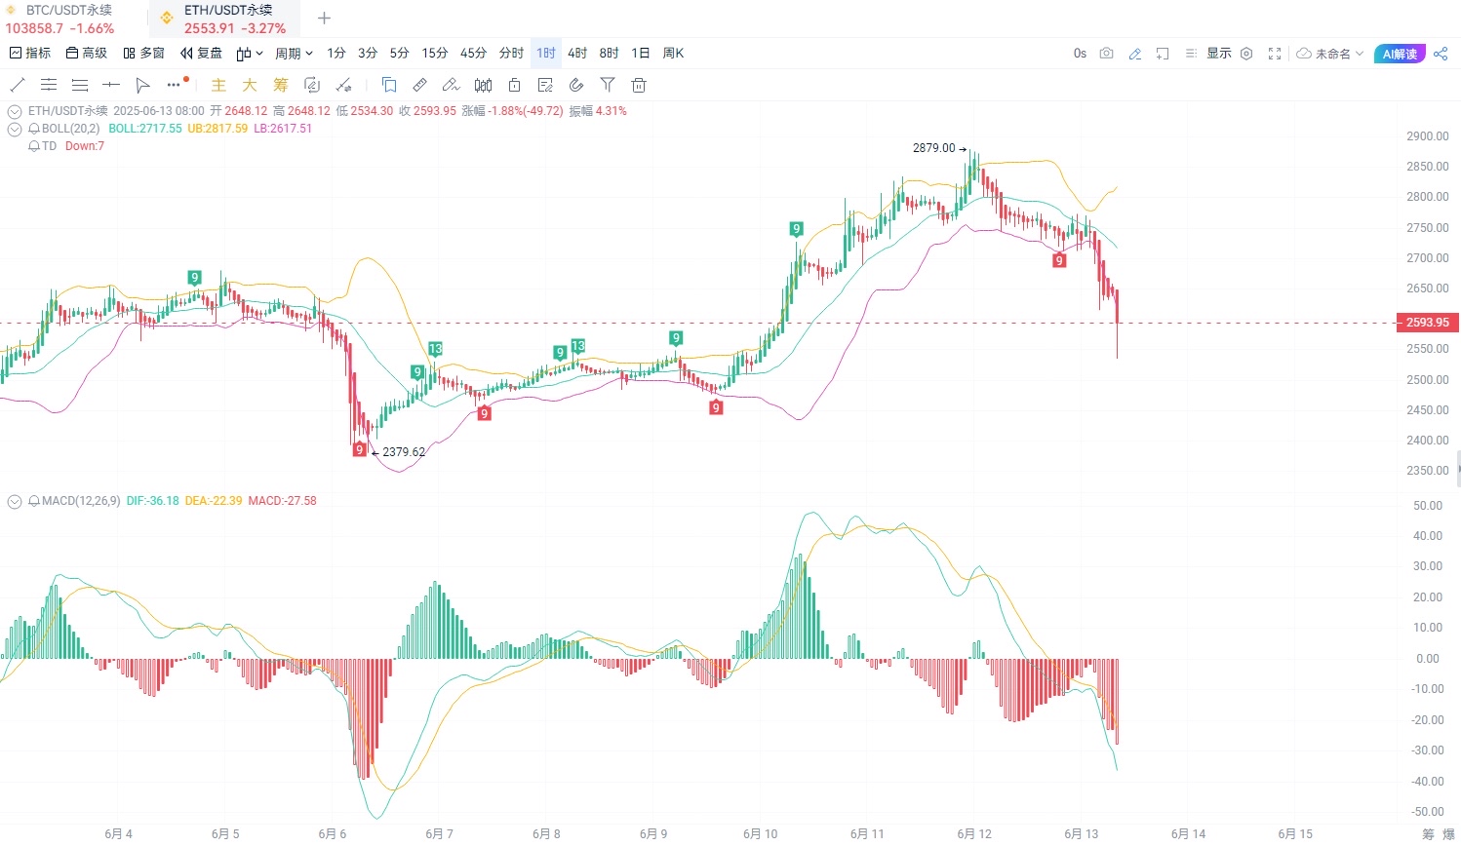Viewport: 1461px width, 846px height.
Task: Click the lock drawings icon
Action: pyautogui.click(x=514, y=85)
